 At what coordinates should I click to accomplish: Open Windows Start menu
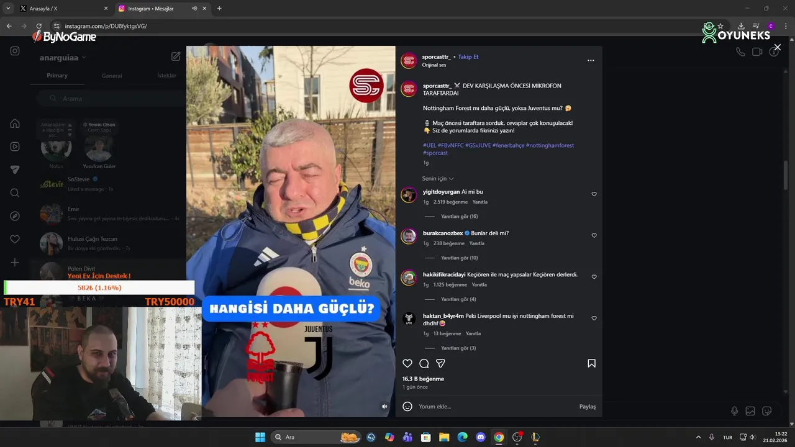260,437
